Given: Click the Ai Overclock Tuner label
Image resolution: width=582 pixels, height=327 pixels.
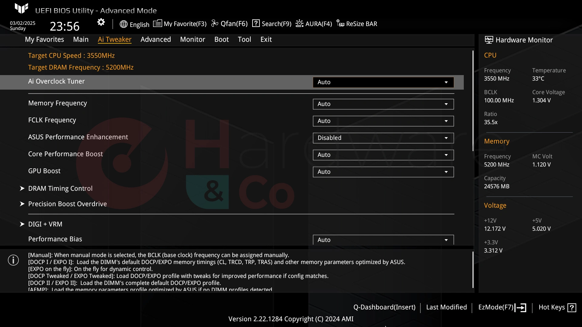Looking at the screenshot, I should tap(56, 81).
